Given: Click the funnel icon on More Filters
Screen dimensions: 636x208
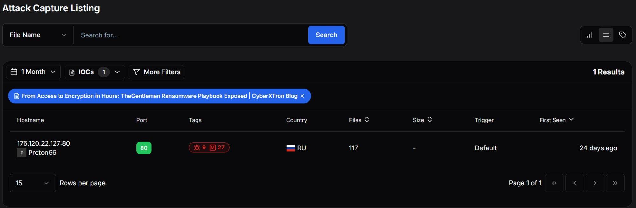Looking at the screenshot, I should (136, 72).
